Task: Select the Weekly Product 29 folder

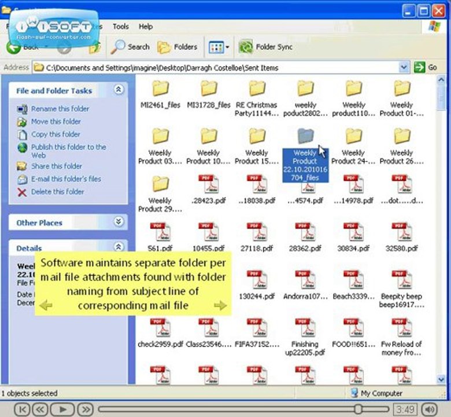Action: 160,194
